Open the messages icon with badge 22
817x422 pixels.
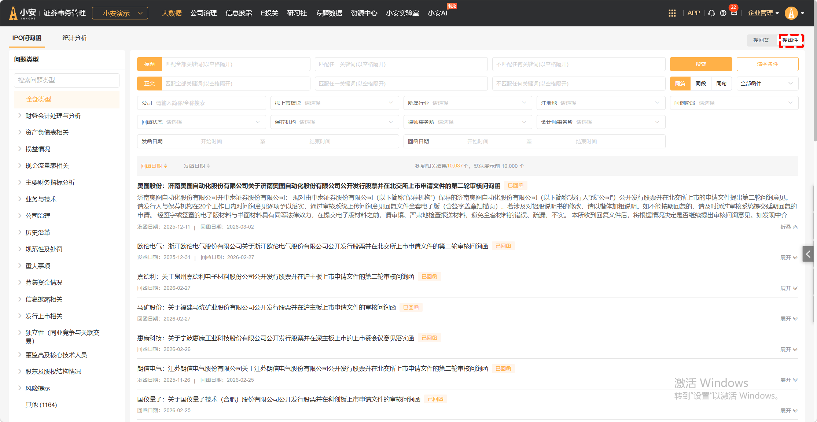pyautogui.click(x=734, y=13)
